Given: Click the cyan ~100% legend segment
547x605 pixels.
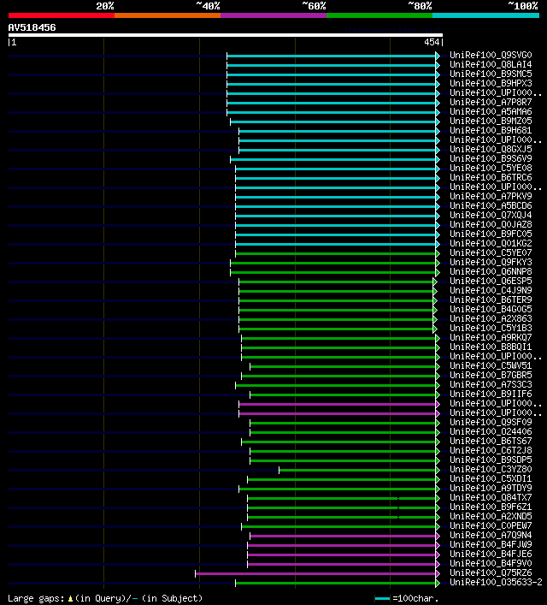Looking at the screenshot, I should coord(485,15).
